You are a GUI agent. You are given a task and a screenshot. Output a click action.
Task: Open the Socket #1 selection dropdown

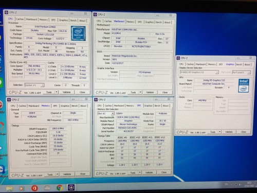(x=34, y=85)
